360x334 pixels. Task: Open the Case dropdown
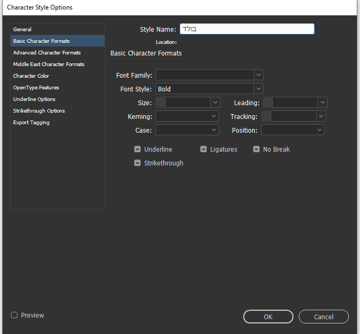click(214, 130)
